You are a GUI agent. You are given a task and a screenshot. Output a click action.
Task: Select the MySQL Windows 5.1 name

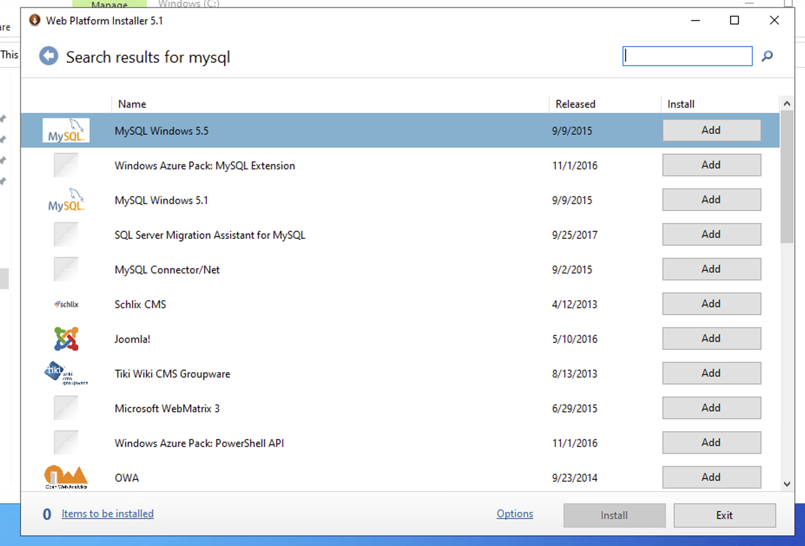(x=162, y=200)
